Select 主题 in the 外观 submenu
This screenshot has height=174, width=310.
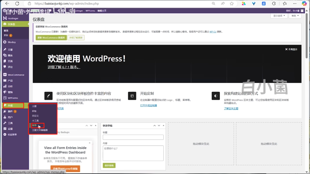(x=34, y=106)
